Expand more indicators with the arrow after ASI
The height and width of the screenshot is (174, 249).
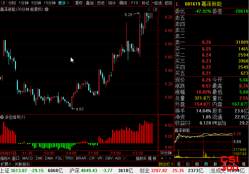(124, 158)
